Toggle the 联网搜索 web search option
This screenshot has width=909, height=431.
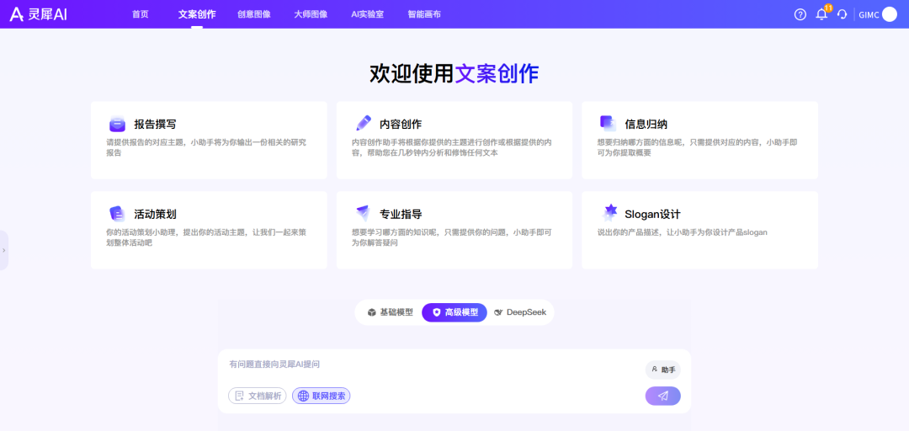pos(321,396)
